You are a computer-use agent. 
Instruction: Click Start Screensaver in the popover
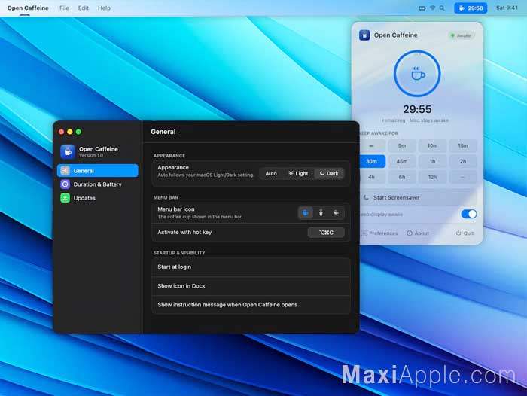[419, 198]
